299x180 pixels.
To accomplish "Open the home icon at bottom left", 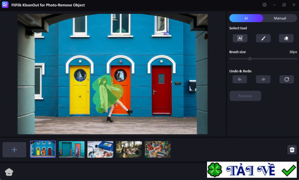I will [9, 172].
